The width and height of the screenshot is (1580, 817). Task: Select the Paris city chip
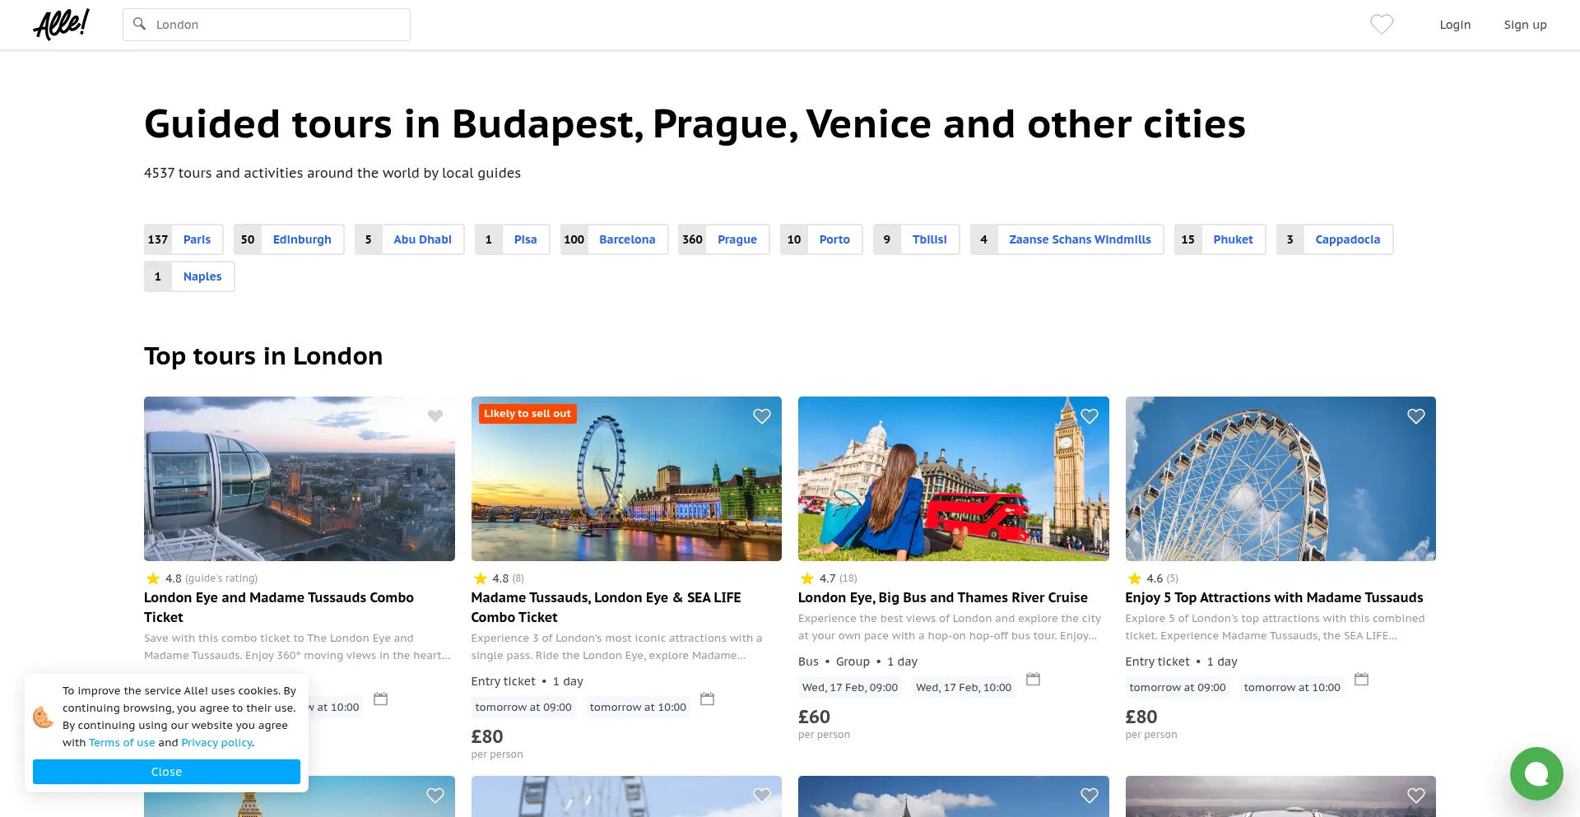(x=184, y=239)
